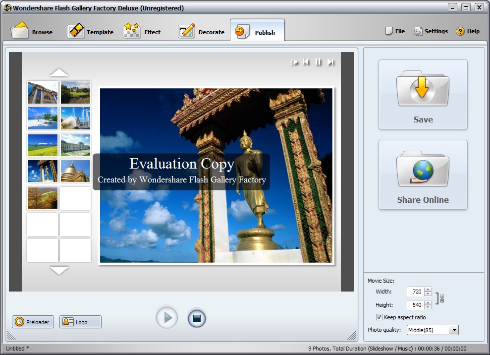Click the File button
The width and height of the screenshot is (490, 355).
pos(395,31)
